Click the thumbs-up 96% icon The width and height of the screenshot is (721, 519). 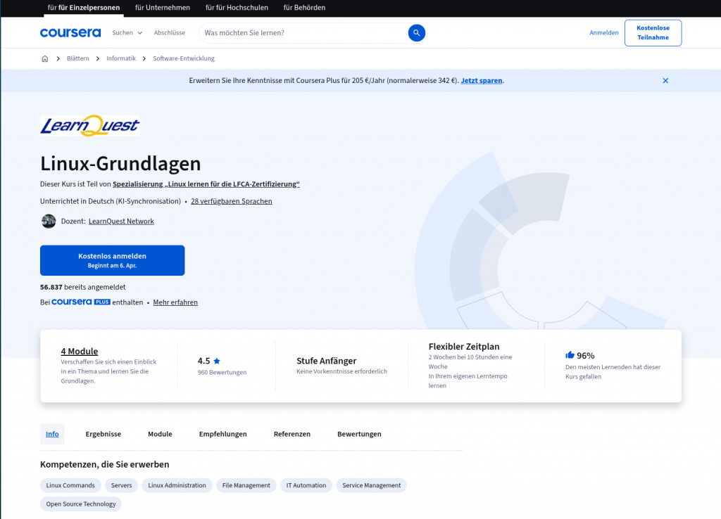point(570,355)
